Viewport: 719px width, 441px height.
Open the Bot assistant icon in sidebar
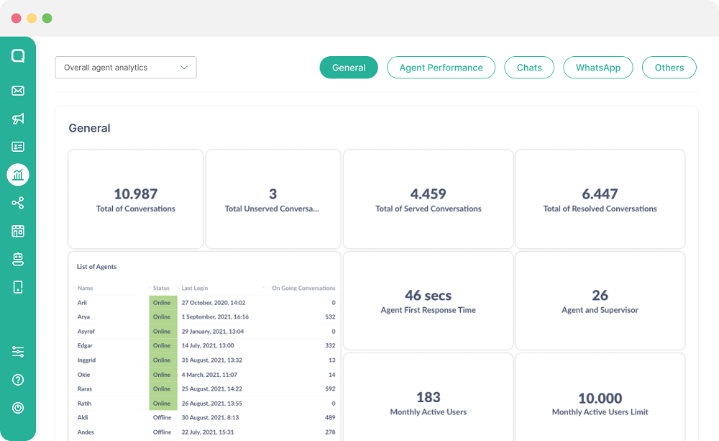[18, 259]
